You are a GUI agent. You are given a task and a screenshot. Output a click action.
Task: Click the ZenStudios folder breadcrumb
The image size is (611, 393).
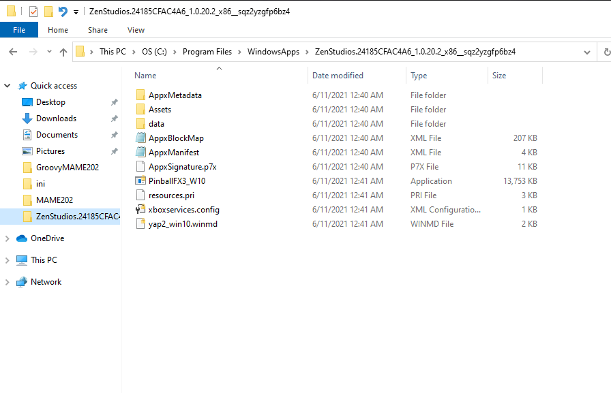click(x=415, y=52)
